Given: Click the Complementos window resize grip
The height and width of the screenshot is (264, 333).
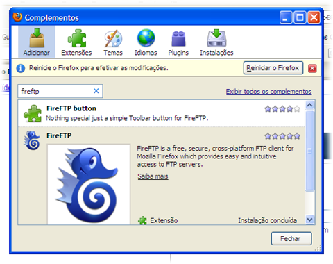Looking at the screenshot, I should pyautogui.click(x=318, y=248).
